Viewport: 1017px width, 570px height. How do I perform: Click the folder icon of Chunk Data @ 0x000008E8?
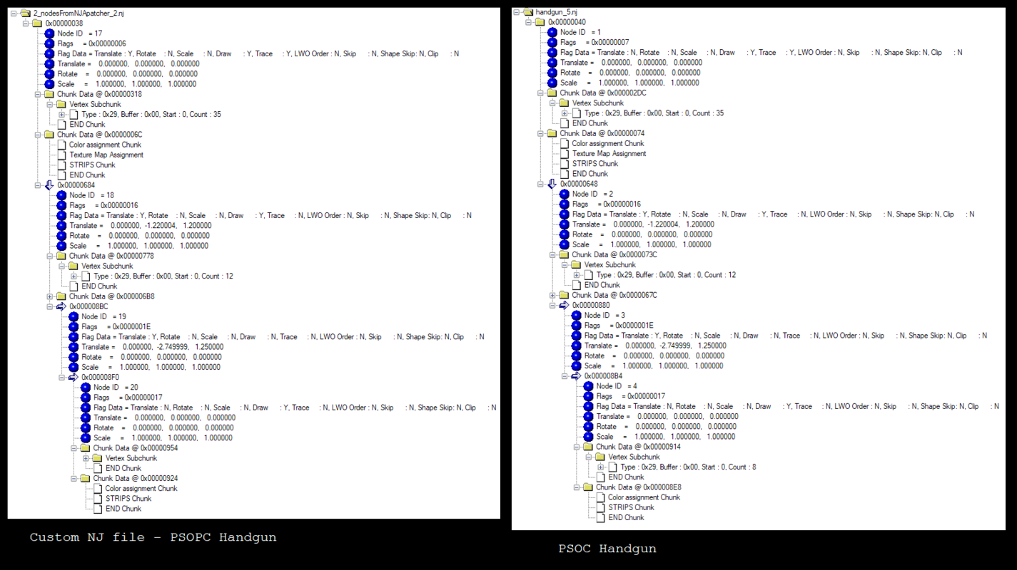[x=588, y=487]
